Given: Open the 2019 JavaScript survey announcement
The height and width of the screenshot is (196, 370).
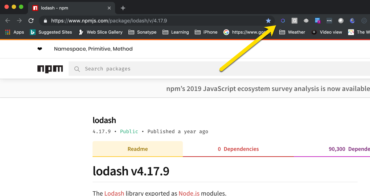Looking at the screenshot, I should click(268, 89).
